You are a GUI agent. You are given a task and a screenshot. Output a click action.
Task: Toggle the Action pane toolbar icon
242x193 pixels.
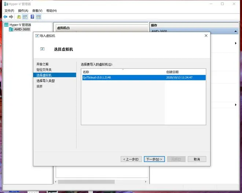38,17
